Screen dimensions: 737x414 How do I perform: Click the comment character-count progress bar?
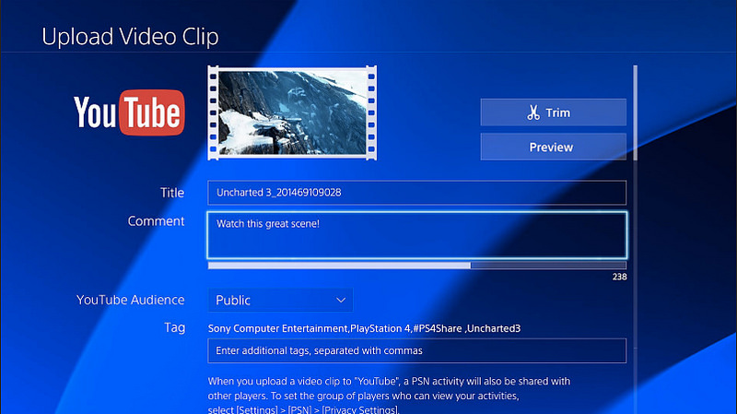pos(416,266)
